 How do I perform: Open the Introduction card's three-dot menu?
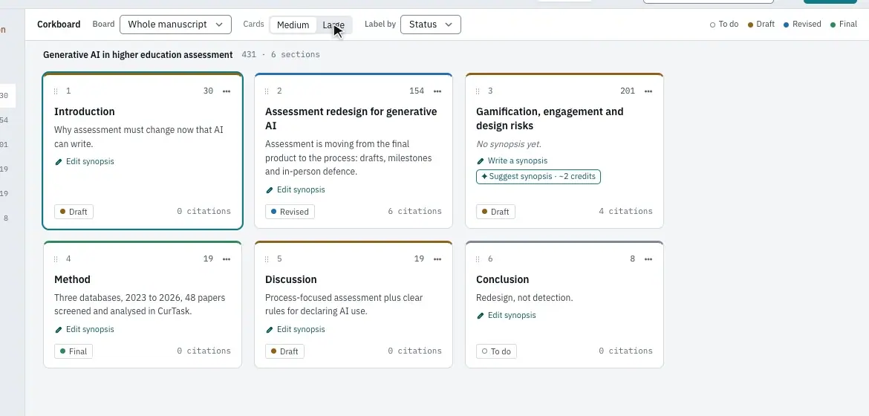[x=227, y=91]
